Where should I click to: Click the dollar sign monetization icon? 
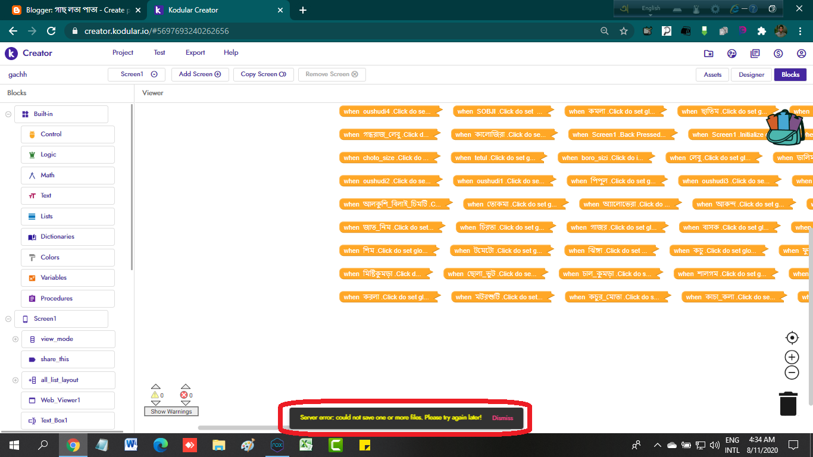[x=778, y=54]
